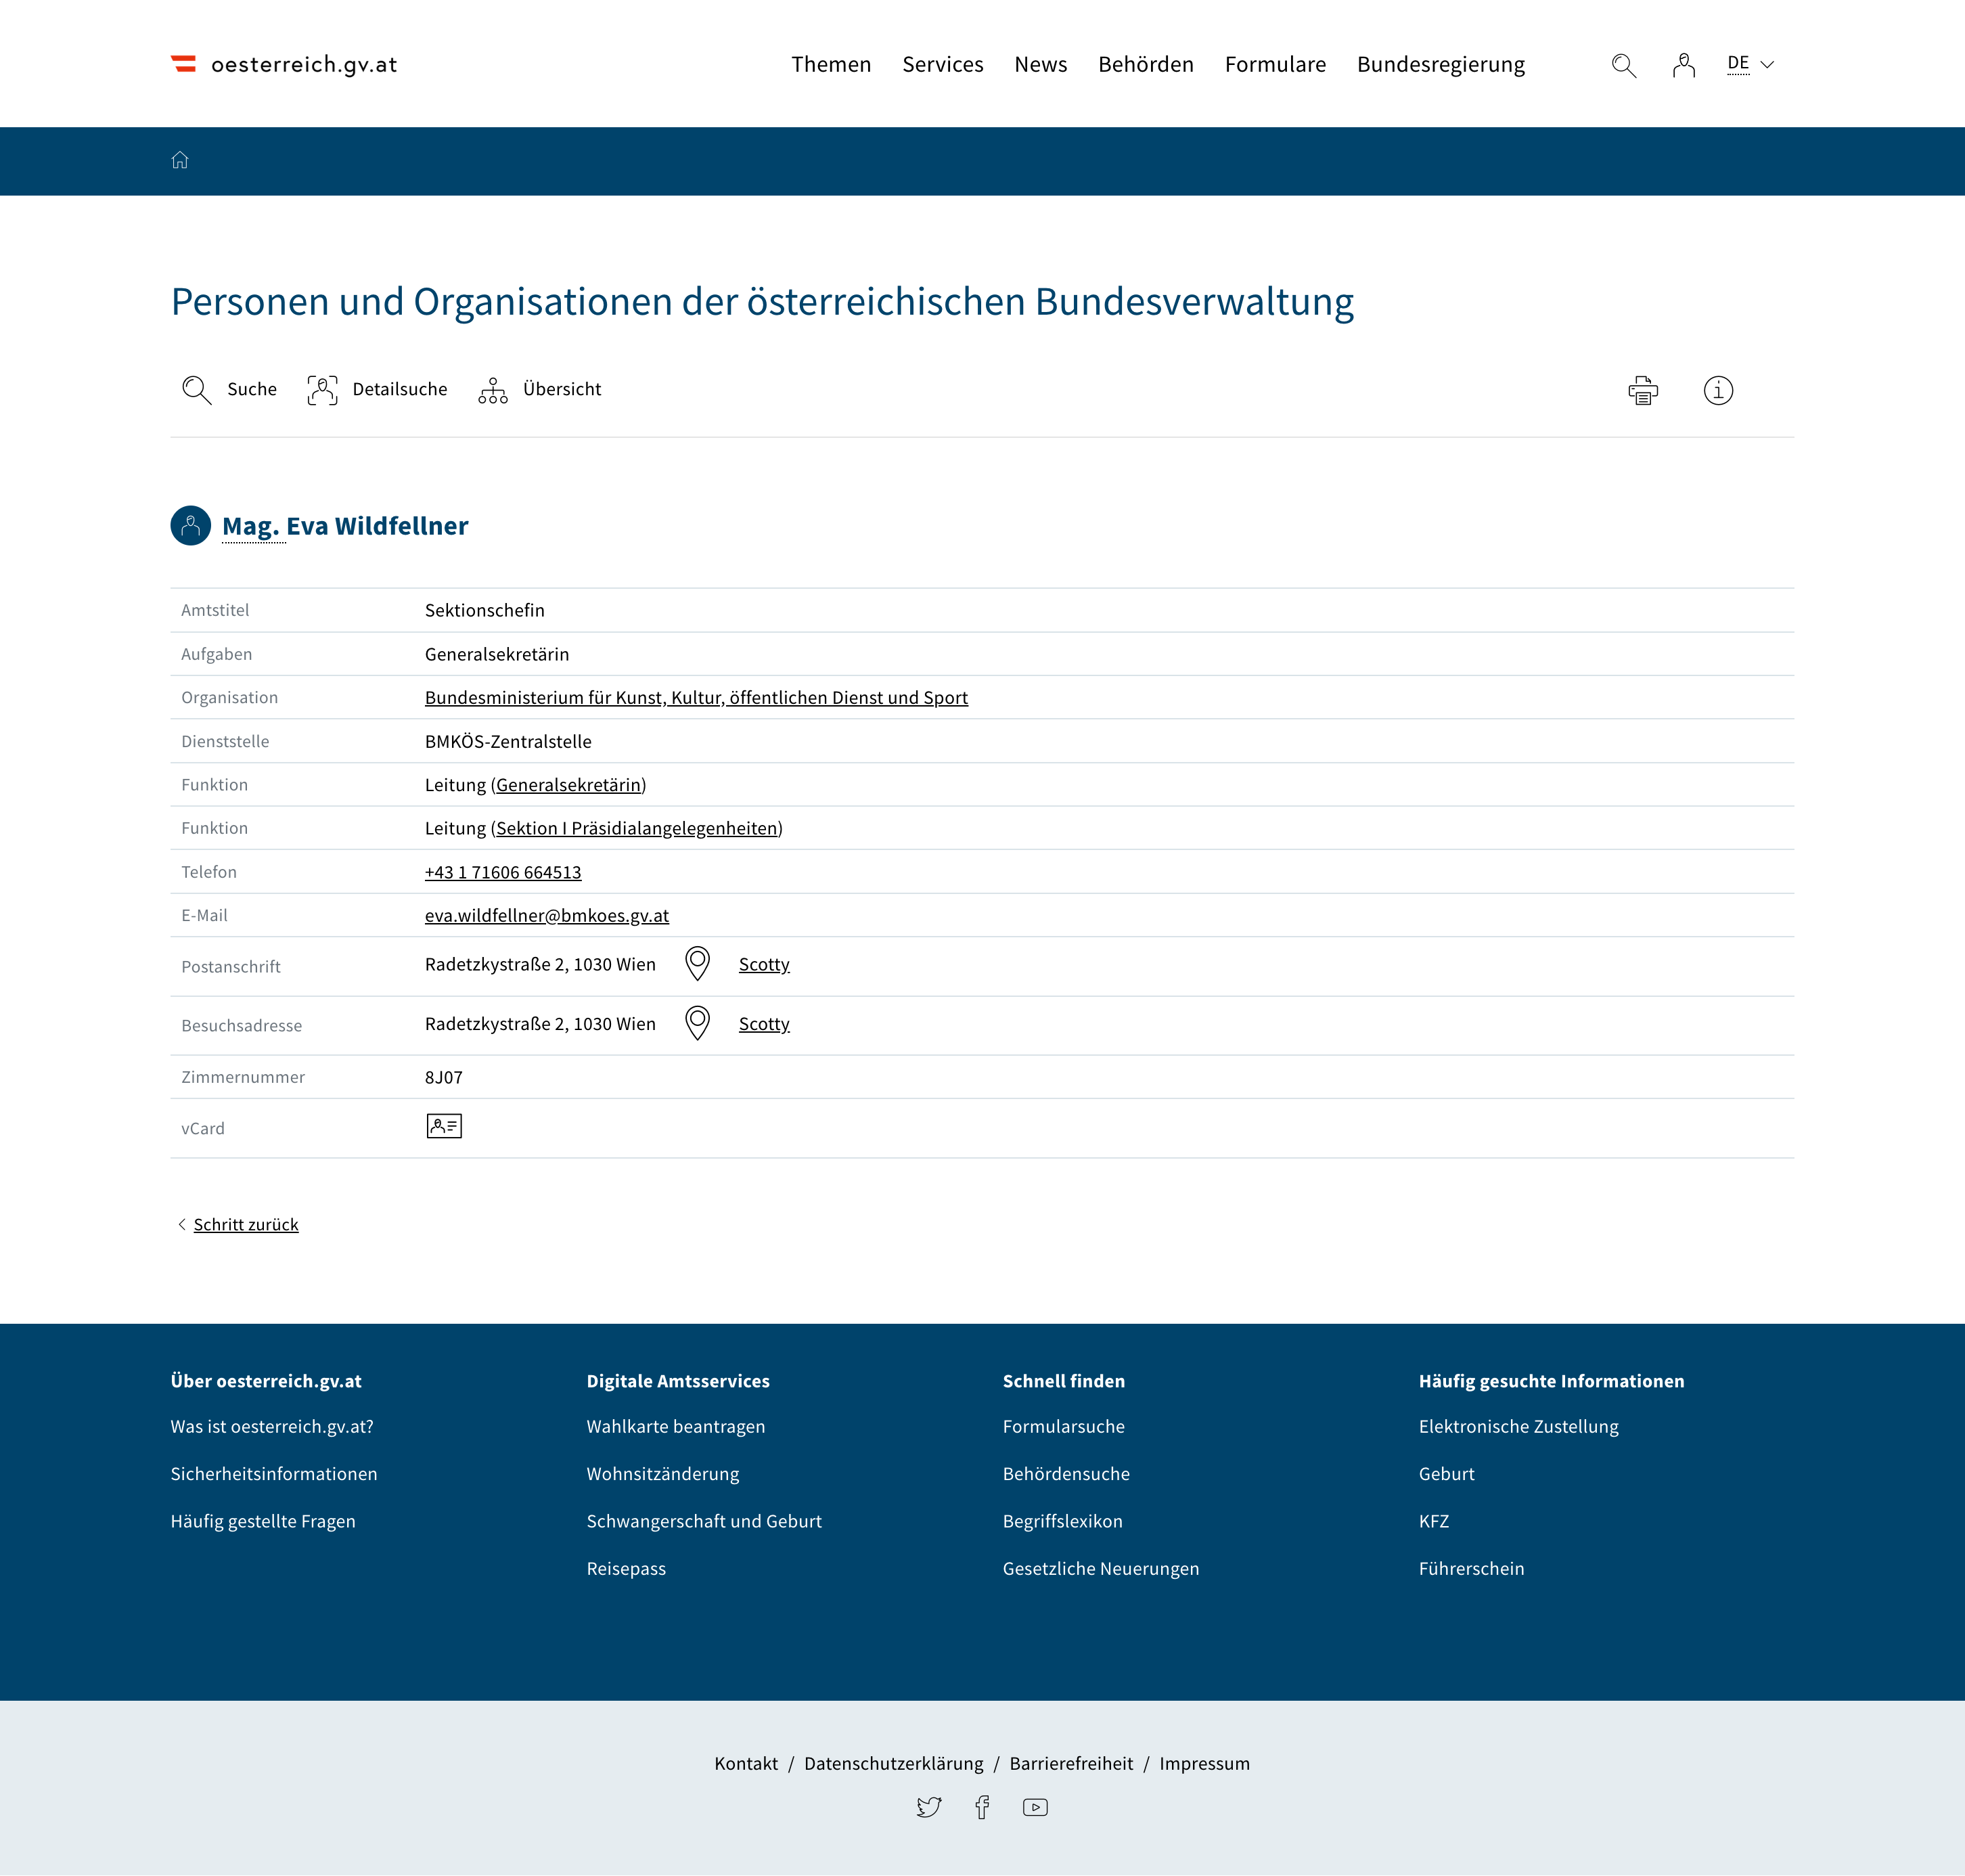Open the Twitter icon in footer
The image size is (1965, 1876).
coord(929,1807)
